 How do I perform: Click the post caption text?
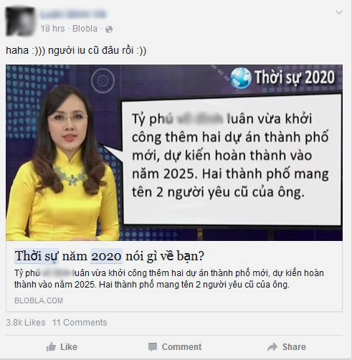click(76, 50)
